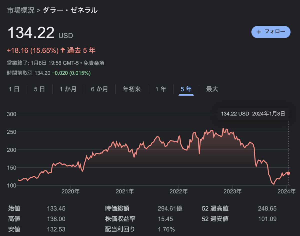
Task: Click the dividend yield value 1.76%
Action: tap(166, 229)
